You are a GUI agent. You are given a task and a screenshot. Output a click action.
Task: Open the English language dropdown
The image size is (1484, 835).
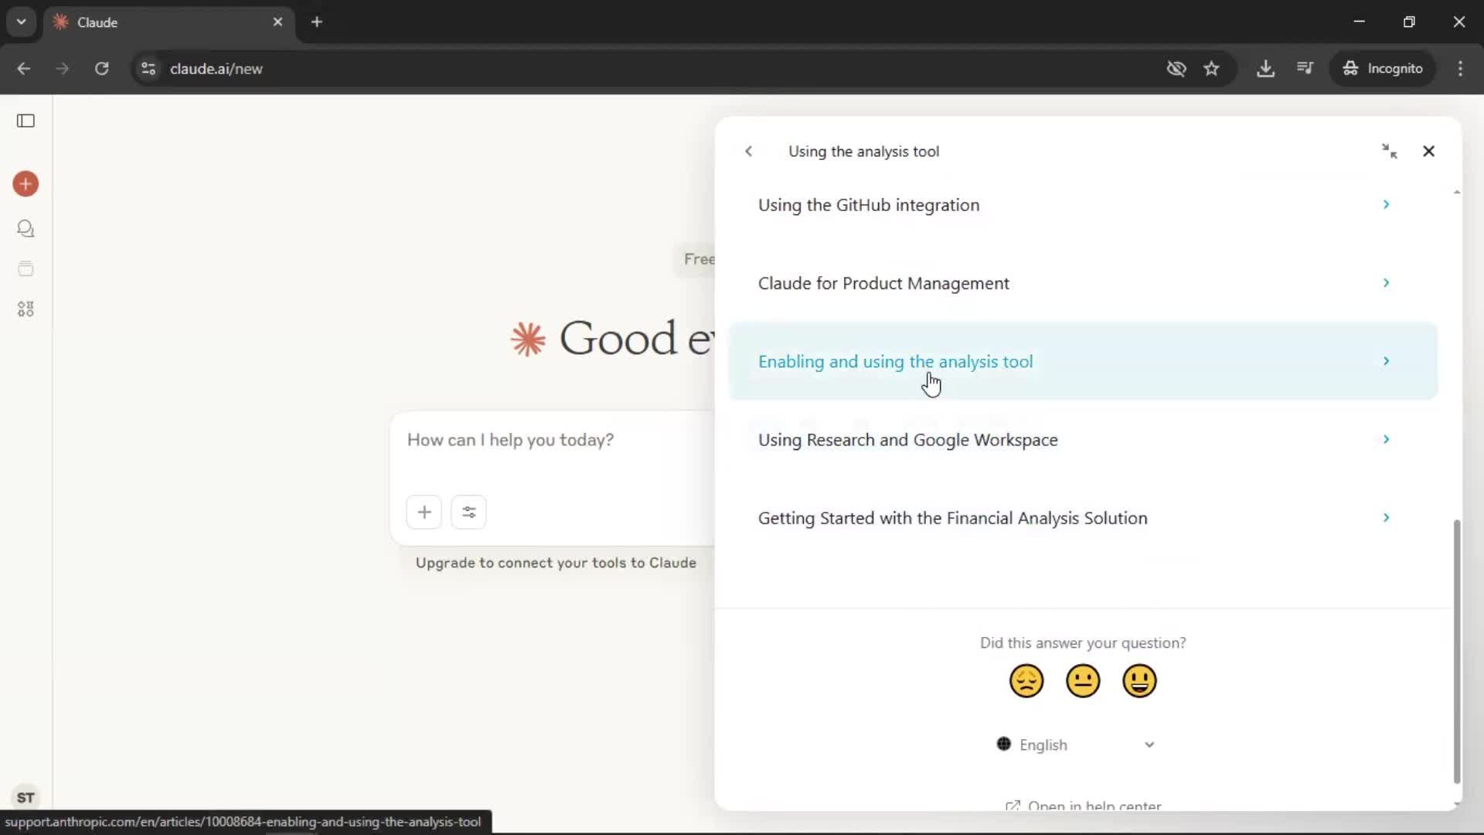point(1077,745)
